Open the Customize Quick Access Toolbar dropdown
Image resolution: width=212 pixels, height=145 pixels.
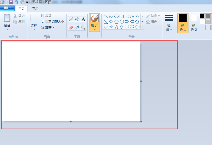tap(27, 2)
